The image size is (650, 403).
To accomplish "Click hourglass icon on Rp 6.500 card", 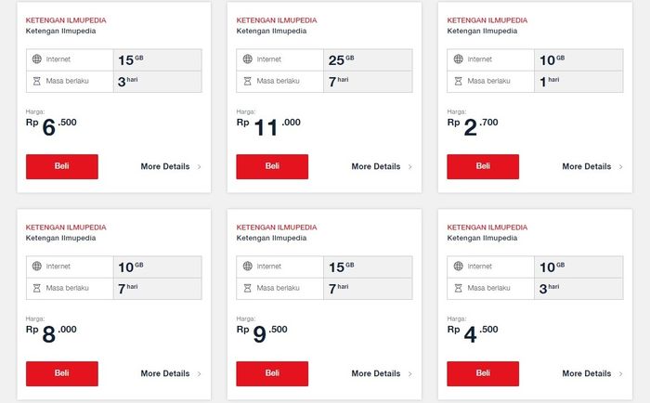I will point(37,81).
